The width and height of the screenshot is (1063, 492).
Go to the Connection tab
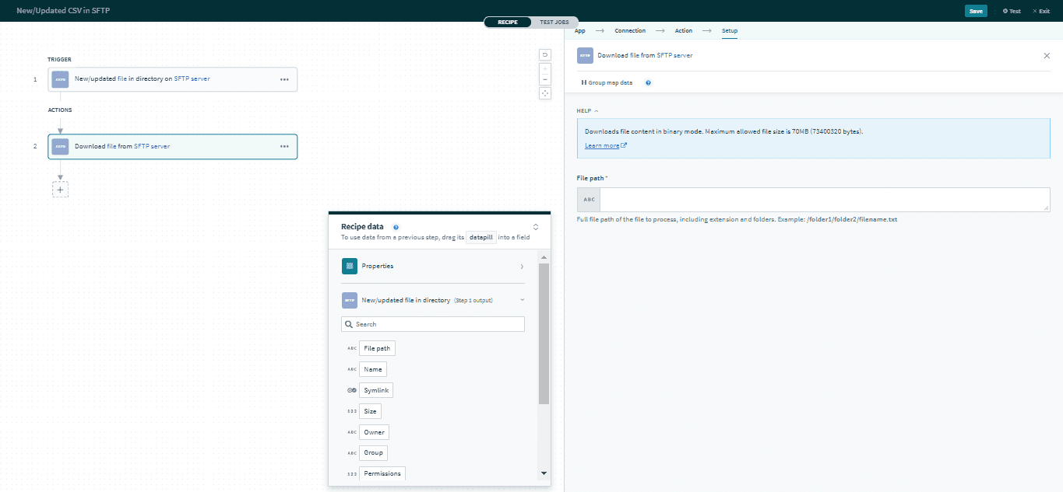pyautogui.click(x=629, y=31)
